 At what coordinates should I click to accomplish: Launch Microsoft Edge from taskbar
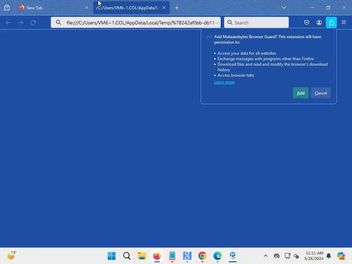(x=218, y=256)
